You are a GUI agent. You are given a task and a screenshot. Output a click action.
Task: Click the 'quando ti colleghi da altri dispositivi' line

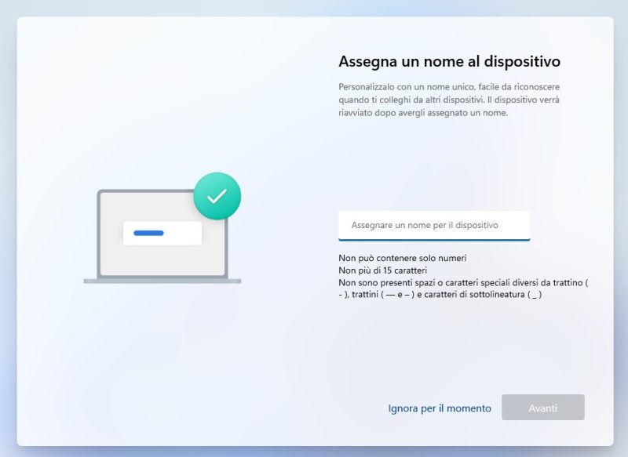pyautogui.click(x=408, y=100)
